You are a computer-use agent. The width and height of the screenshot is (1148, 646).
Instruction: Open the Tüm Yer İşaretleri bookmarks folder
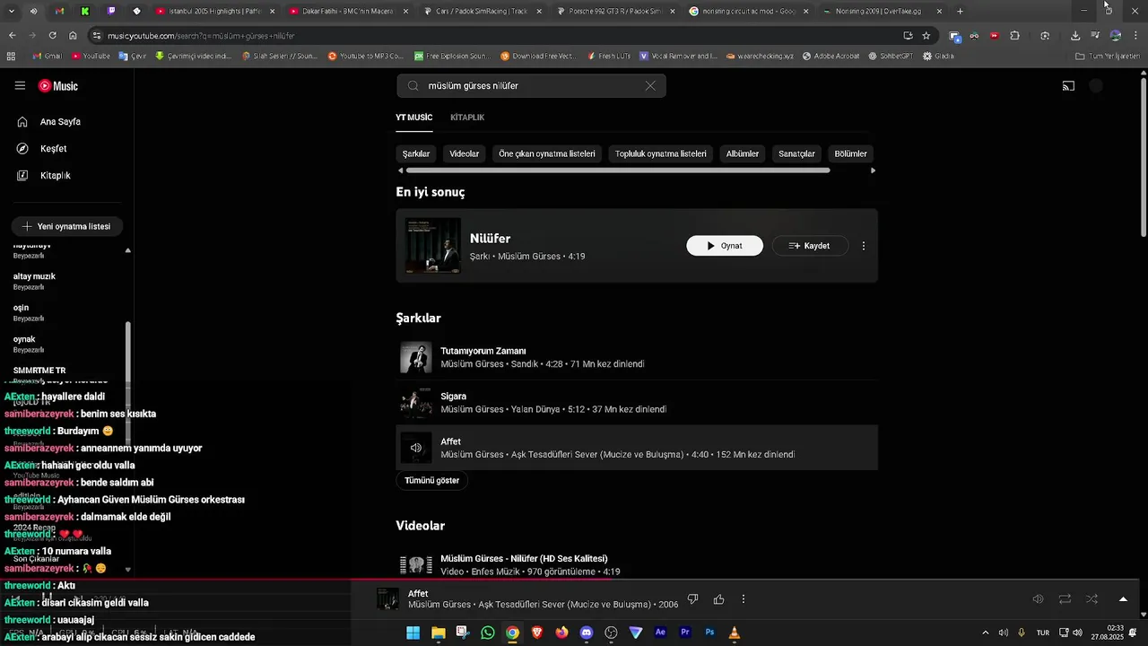1108,56
